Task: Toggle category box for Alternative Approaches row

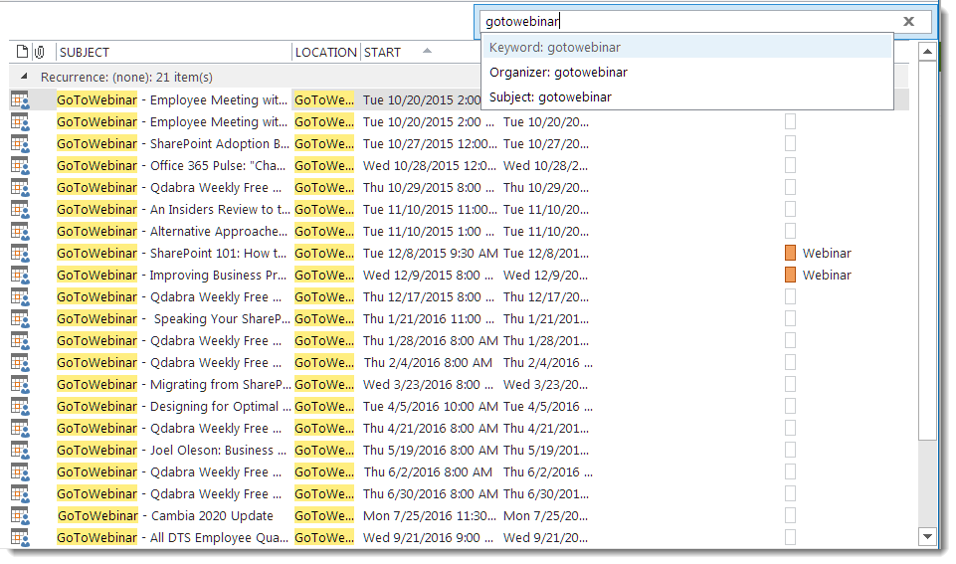Action: (x=790, y=232)
